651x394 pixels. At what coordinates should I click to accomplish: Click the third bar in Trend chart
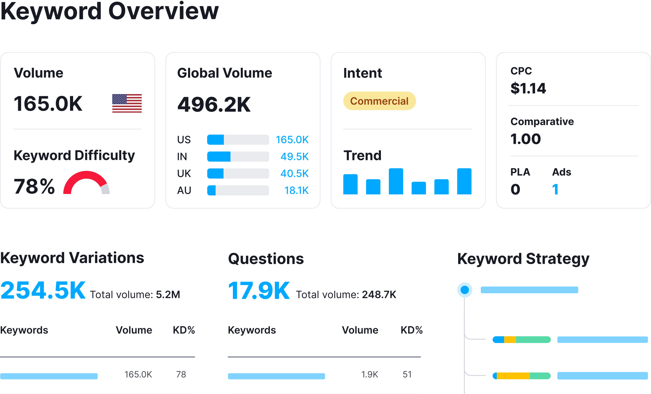pos(396,181)
